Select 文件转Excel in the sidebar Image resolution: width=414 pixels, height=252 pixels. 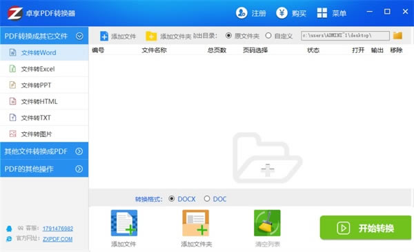point(44,69)
